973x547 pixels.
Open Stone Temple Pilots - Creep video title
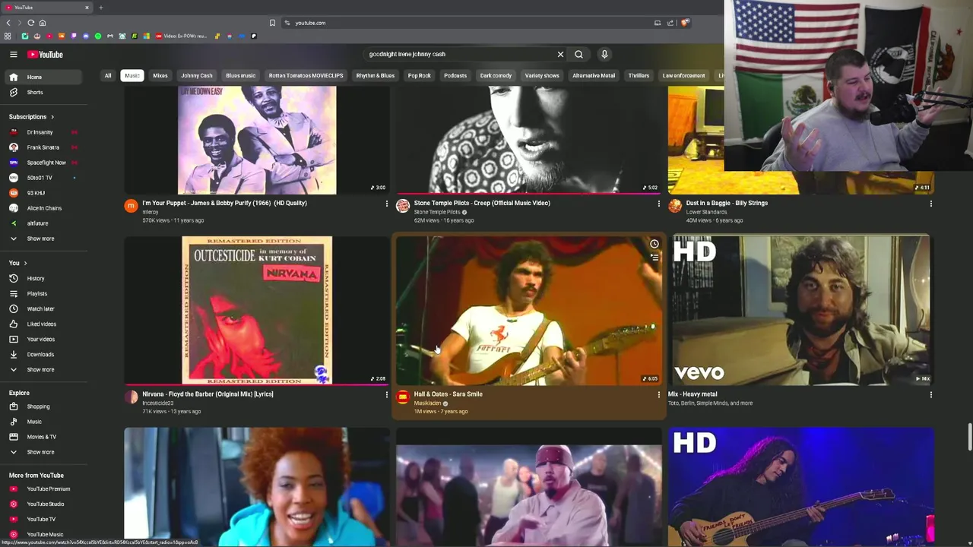tap(482, 203)
